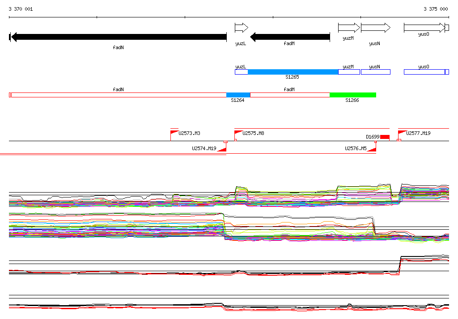Click the S1265 label text
This screenshot has height=319, width=458.
[292, 77]
